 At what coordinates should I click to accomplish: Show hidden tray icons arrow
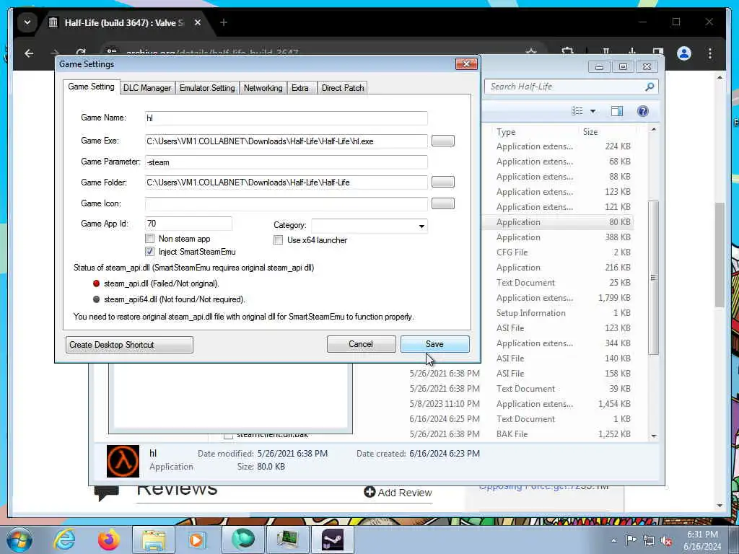point(613,541)
